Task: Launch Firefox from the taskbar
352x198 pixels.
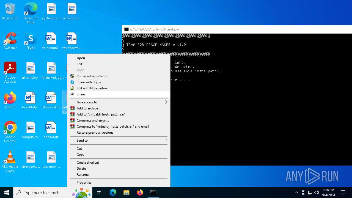Action: click(x=140, y=193)
